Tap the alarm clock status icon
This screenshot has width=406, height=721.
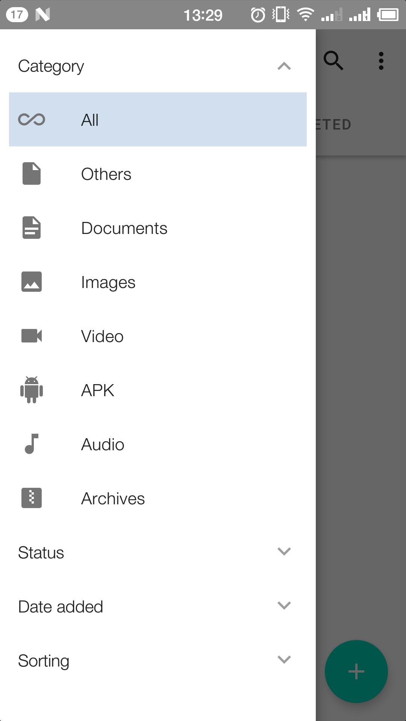click(258, 15)
